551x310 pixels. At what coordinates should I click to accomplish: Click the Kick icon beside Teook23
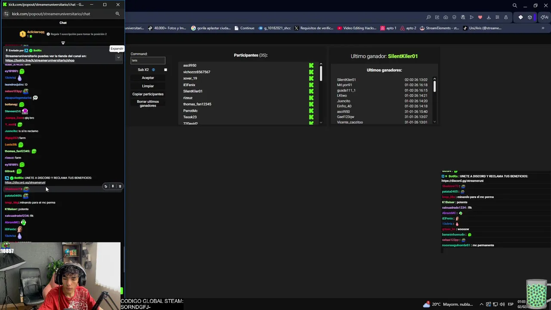tap(311, 117)
